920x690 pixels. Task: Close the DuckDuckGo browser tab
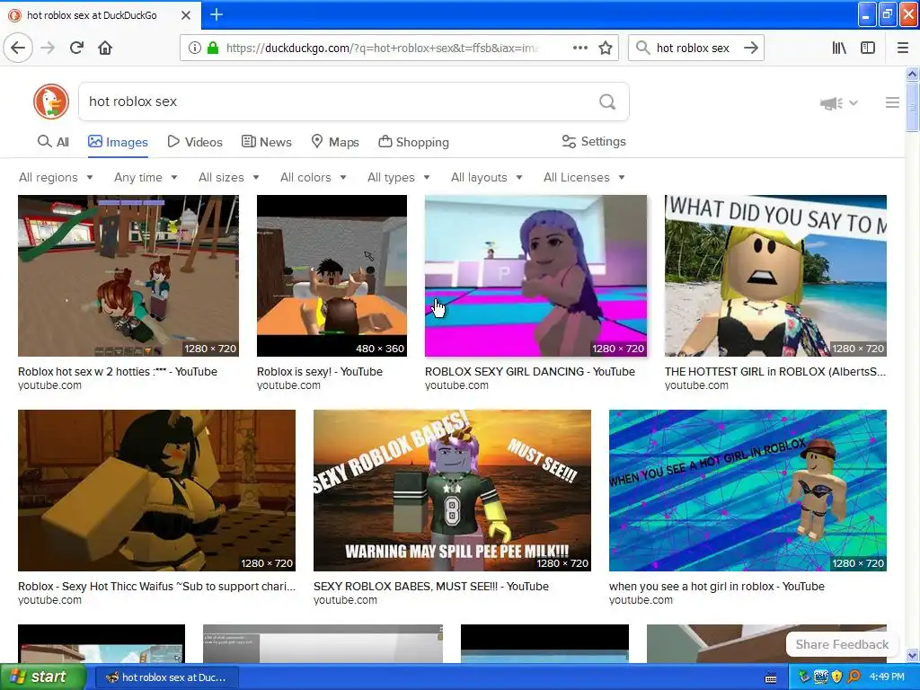point(186,15)
